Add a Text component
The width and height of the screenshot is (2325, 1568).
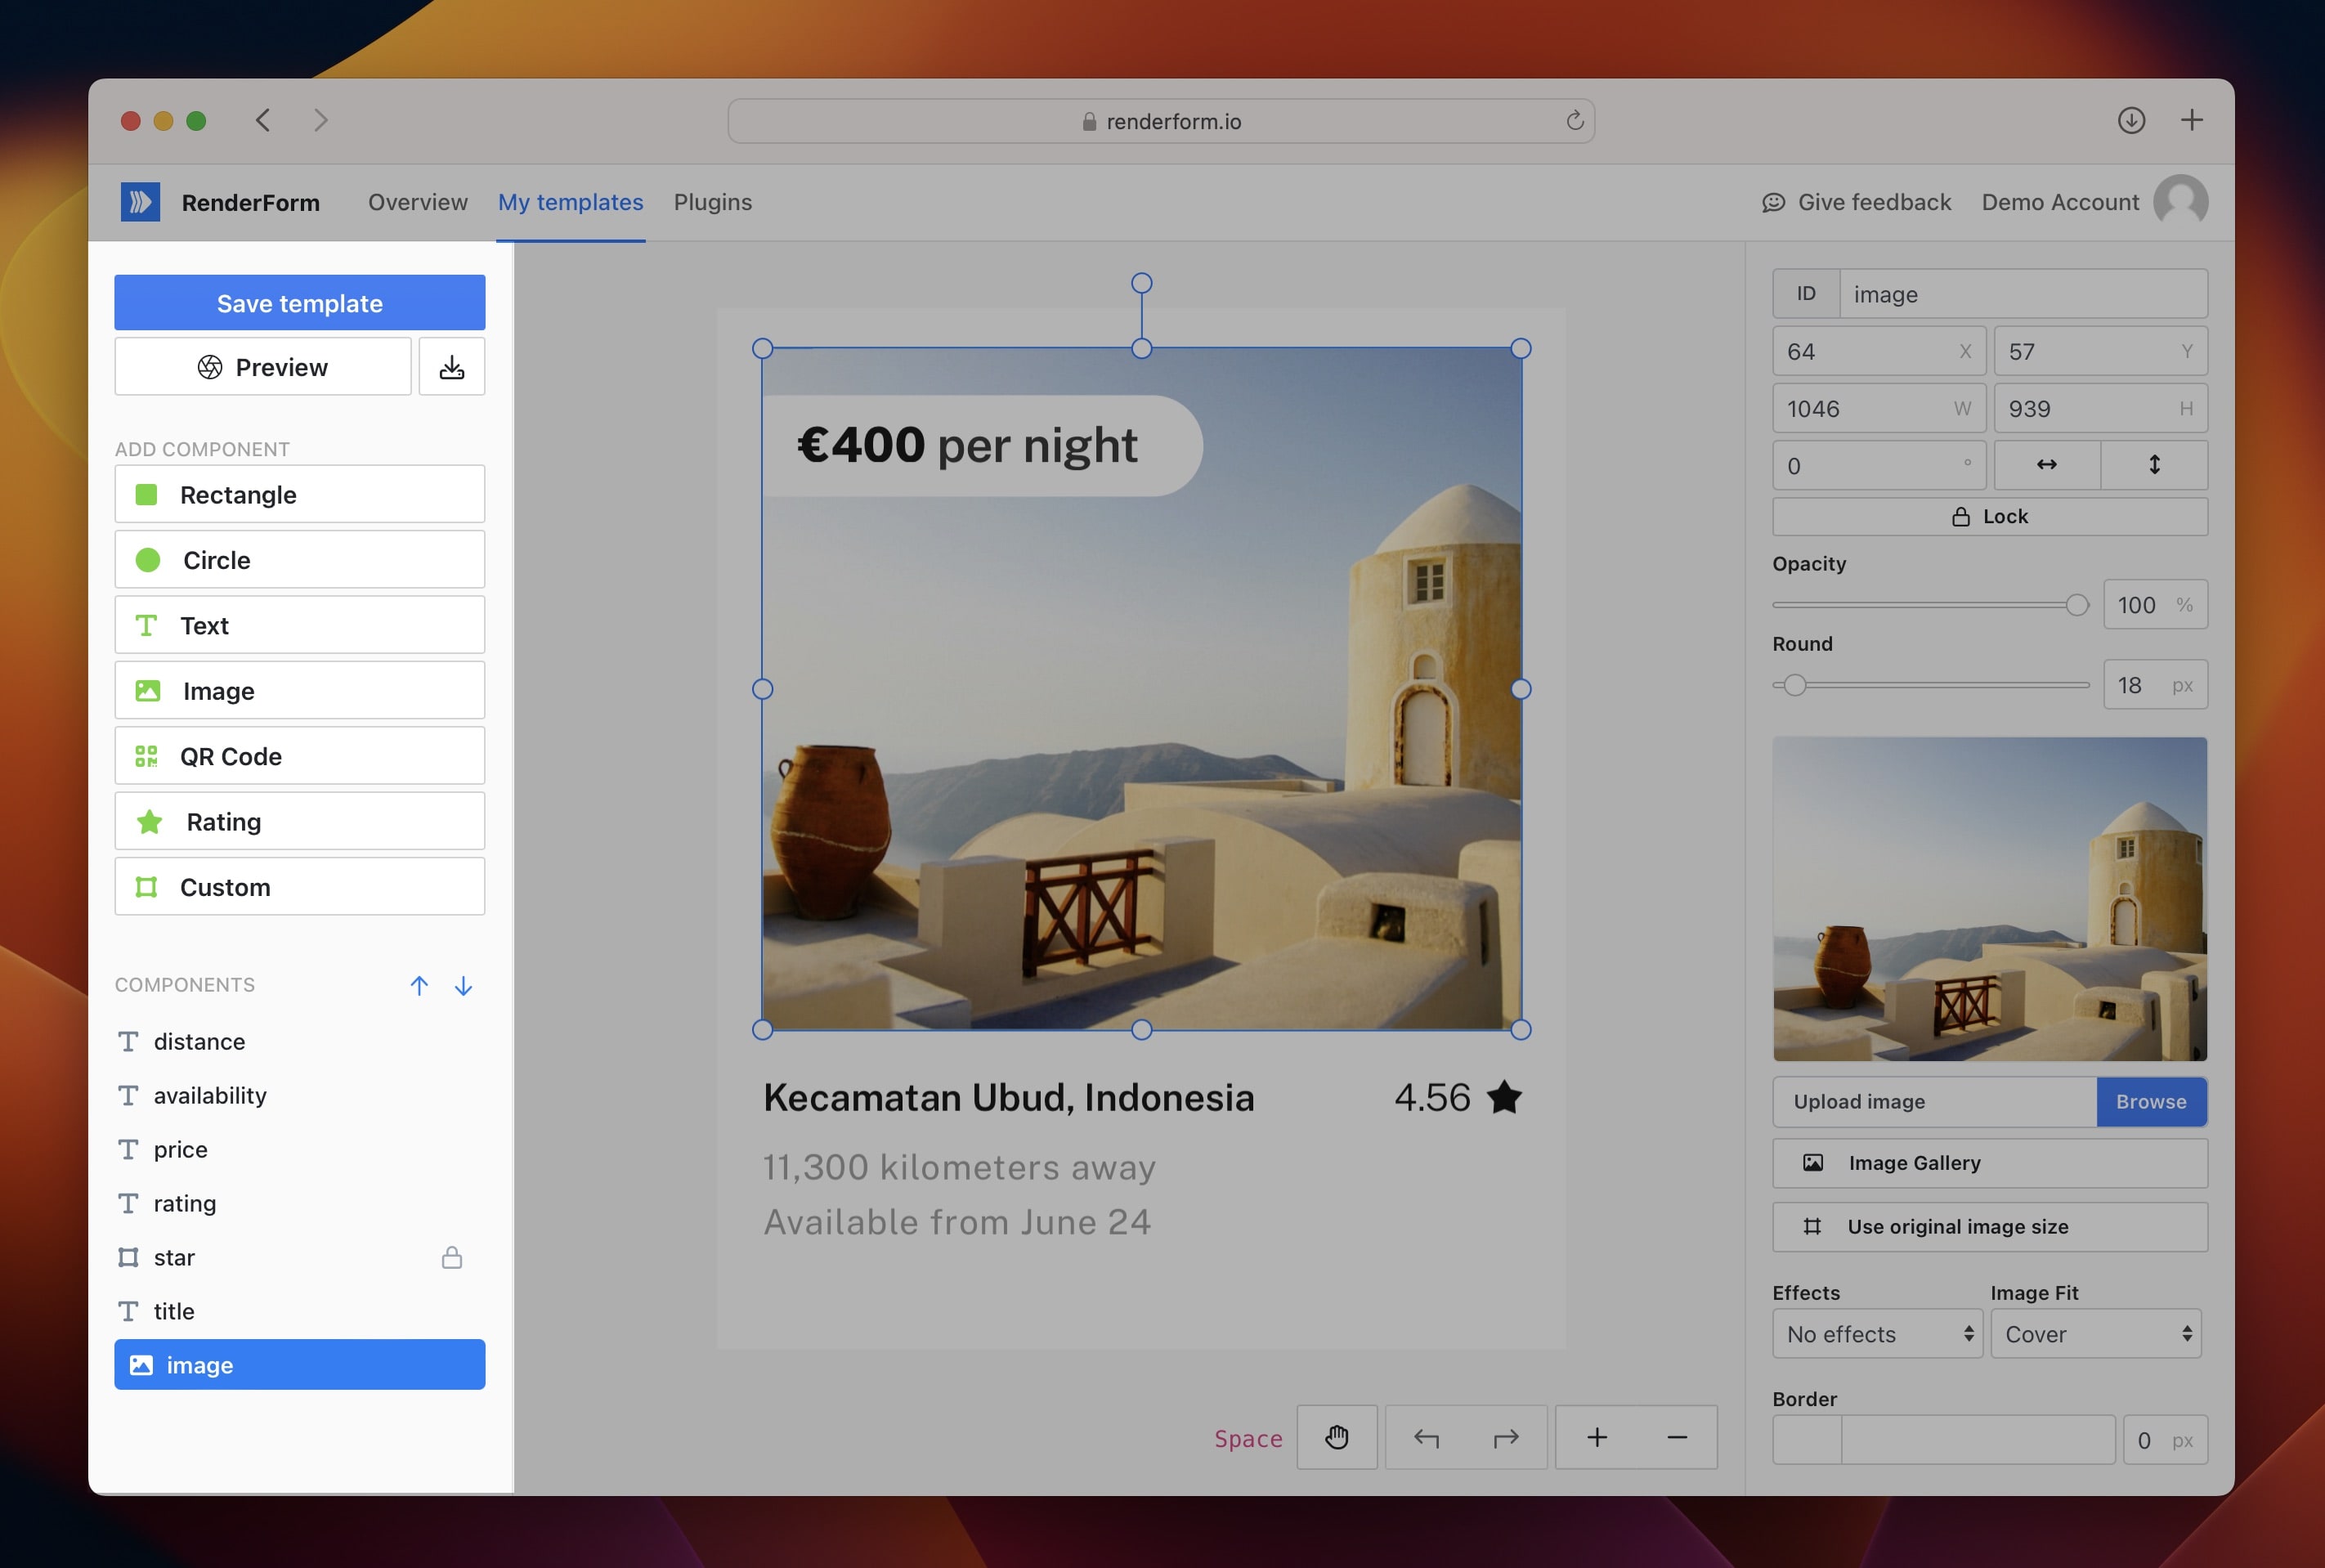pos(299,625)
